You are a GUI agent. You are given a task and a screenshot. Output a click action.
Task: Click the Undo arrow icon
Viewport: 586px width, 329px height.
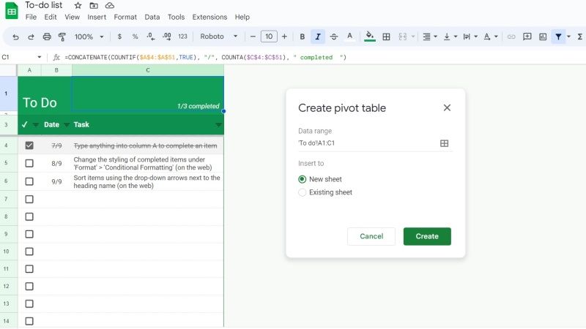(x=15, y=37)
